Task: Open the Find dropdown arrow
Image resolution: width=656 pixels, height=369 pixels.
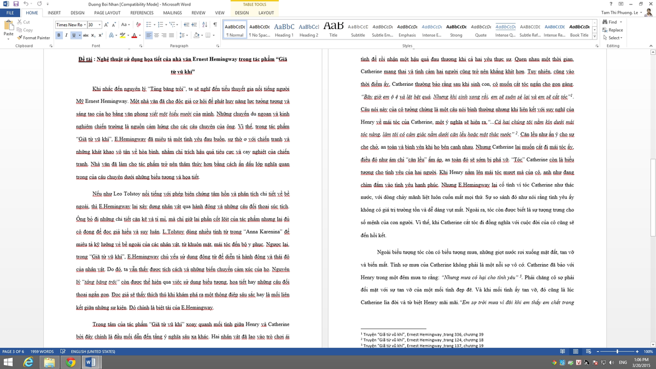Action: click(622, 22)
